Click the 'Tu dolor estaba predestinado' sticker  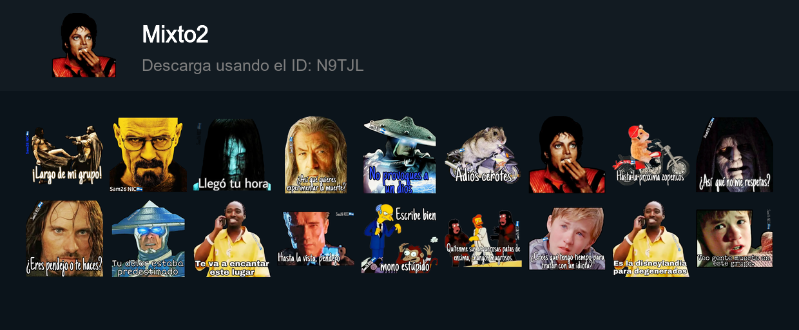click(x=148, y=238)
